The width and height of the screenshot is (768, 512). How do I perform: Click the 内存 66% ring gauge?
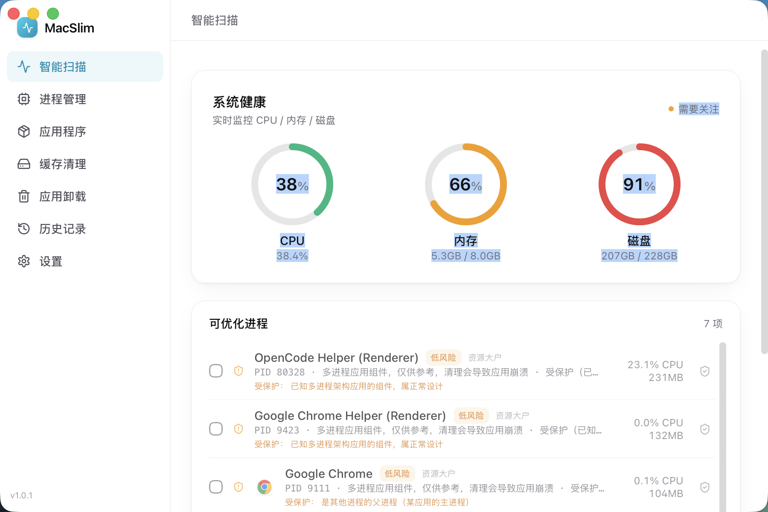tap(466, 184)
